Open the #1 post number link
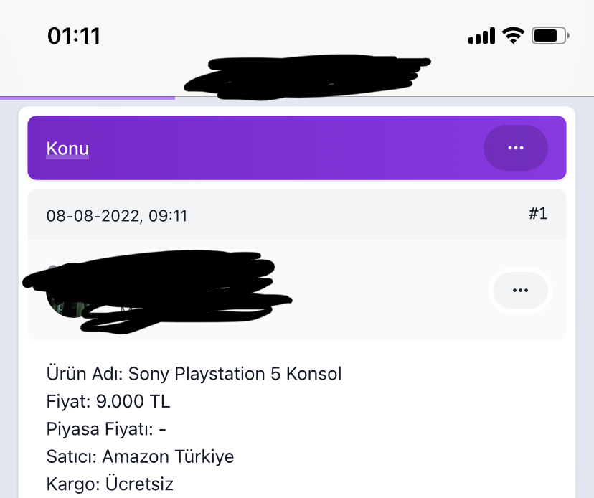Screen dimensions: 594x498 point(538,214)
